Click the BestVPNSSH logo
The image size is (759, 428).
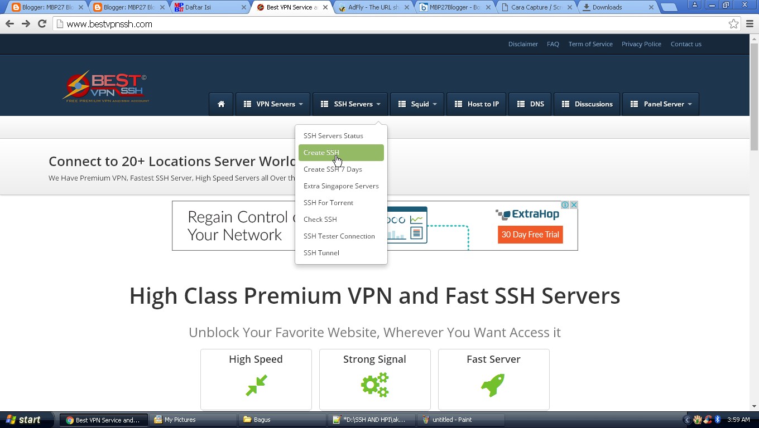105,86
